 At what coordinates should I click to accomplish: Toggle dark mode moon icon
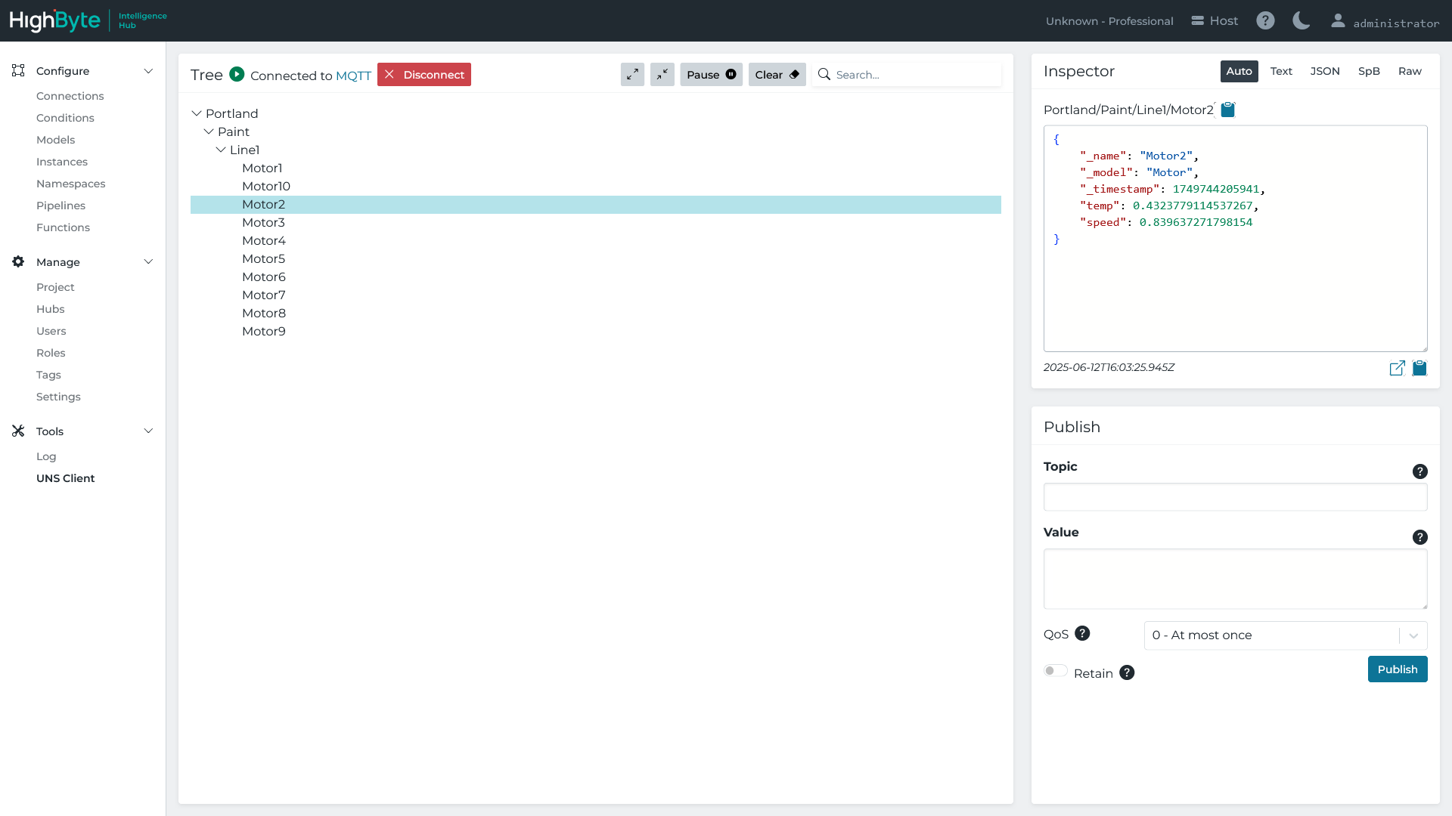pos(1302,20)
